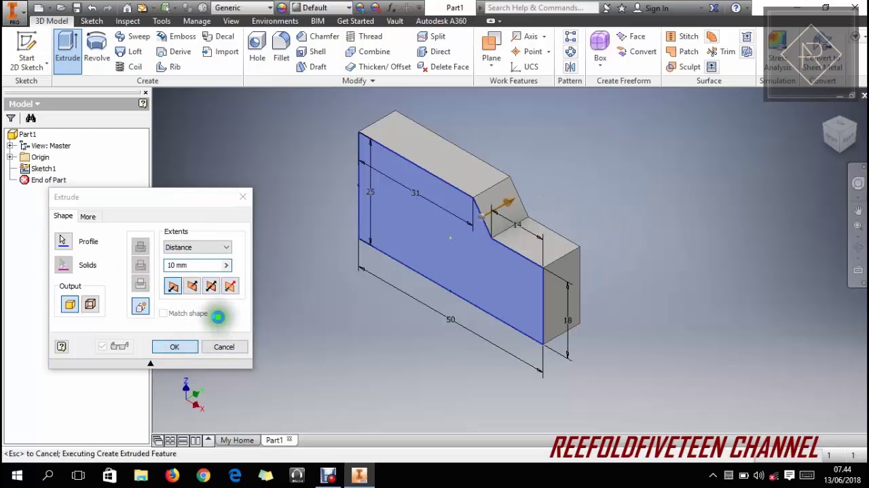Viewport: 869px width, 488px height.
Task: Open the Model browser dropdown
Action: (24, 104)
